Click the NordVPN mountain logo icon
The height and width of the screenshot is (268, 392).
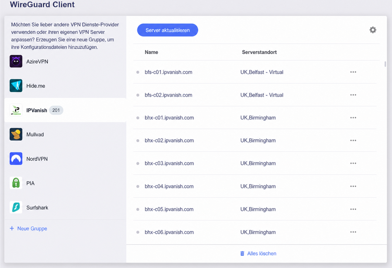point(16,158)
